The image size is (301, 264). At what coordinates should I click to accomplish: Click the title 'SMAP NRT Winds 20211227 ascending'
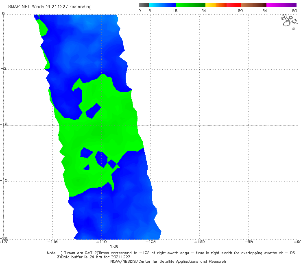point(50,7)
